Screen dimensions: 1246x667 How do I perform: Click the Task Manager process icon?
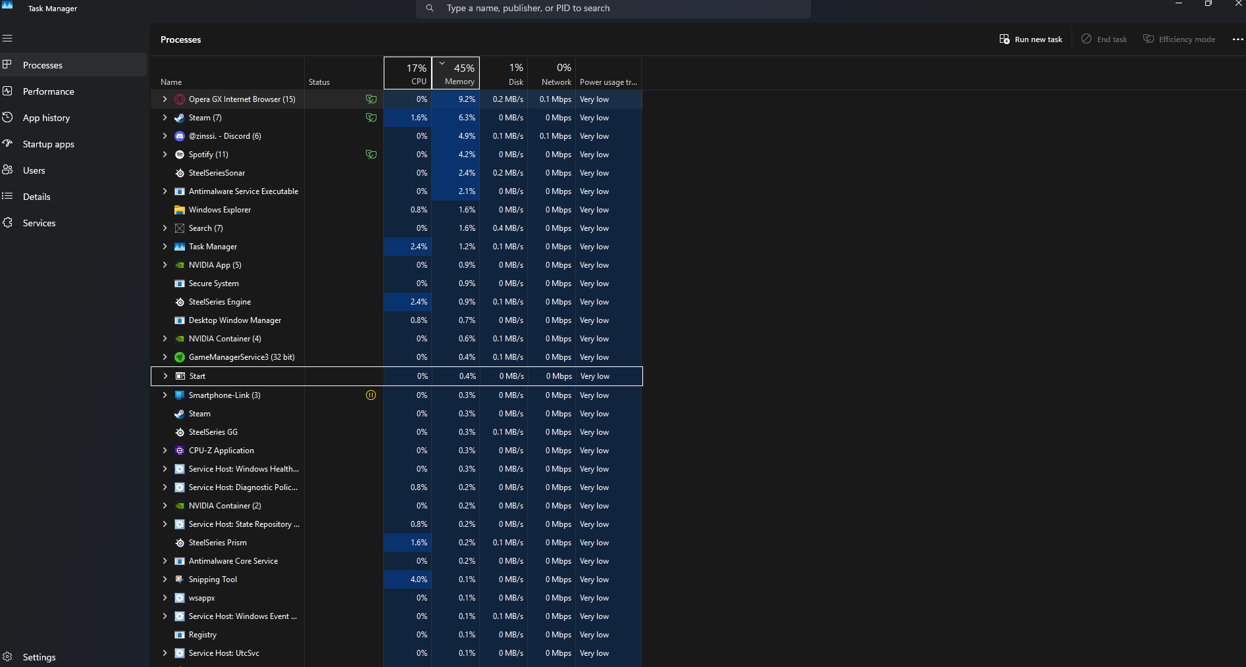tap(180, 247)
